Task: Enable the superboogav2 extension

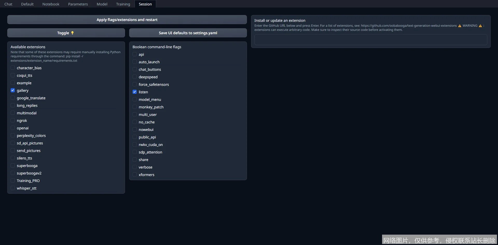Action: 13,173
